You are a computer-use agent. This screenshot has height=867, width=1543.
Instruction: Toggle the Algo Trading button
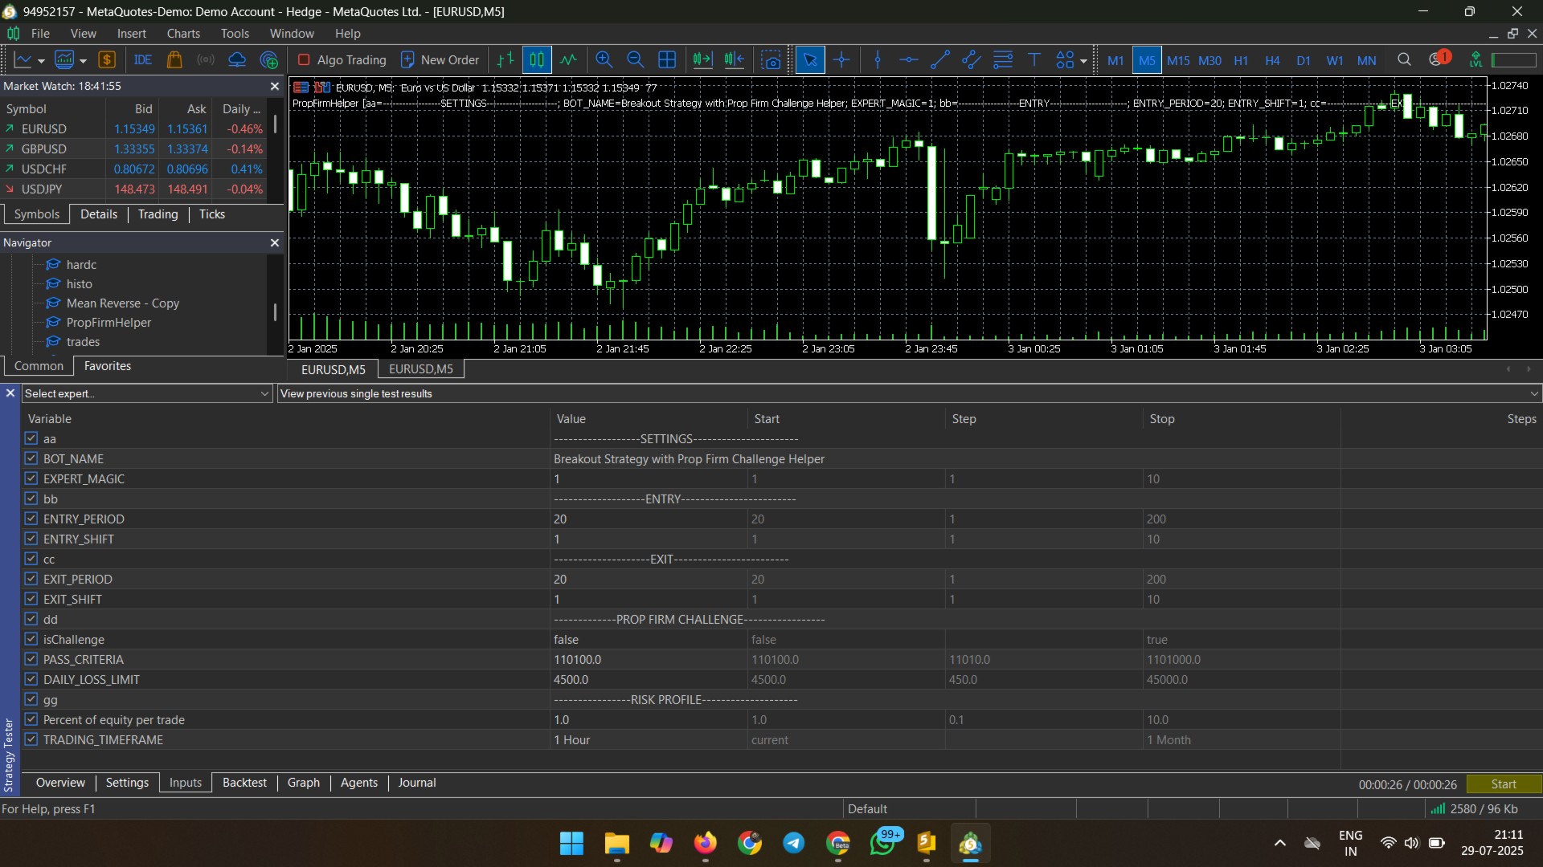click(342, 60)
